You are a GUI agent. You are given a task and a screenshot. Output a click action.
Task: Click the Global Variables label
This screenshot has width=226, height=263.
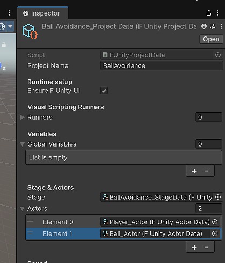[x=52, y=144]
